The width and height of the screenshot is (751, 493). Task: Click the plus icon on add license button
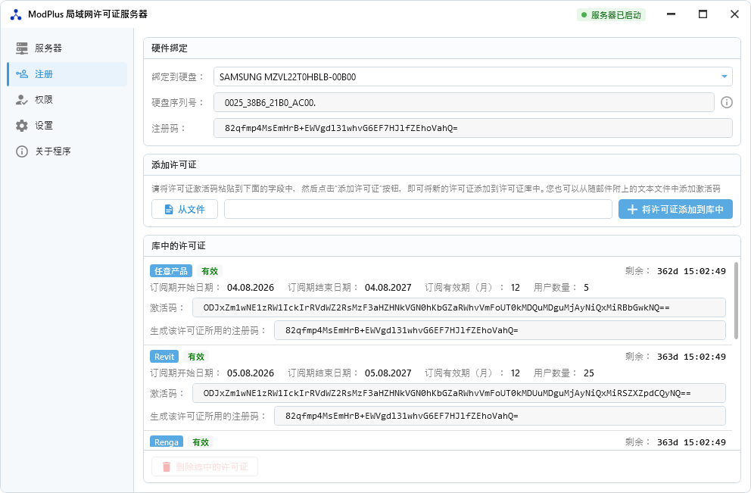[632, 209]
